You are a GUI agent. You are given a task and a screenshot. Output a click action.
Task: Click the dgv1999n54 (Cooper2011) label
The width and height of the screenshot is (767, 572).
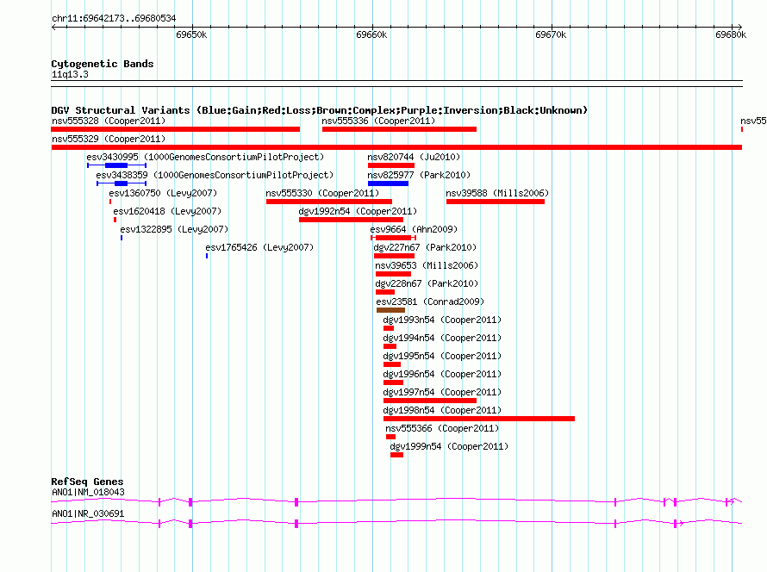pos(449,446)
